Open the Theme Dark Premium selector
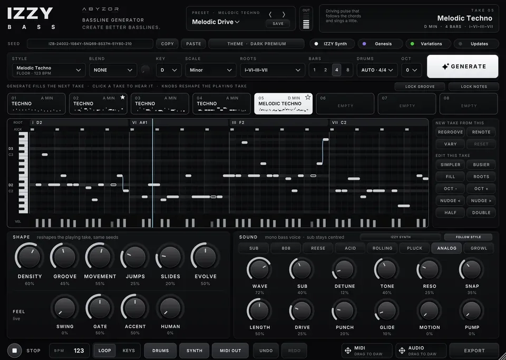This screenshot has width=506, height=360. coord(257,44)
